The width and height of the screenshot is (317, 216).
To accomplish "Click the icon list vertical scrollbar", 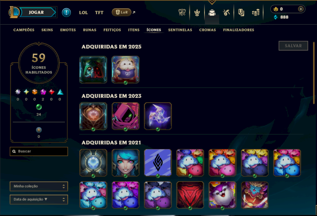I will (x=314, y=73).
